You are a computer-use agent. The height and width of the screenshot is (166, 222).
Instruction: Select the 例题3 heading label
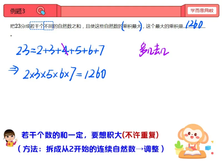(17, 11)
